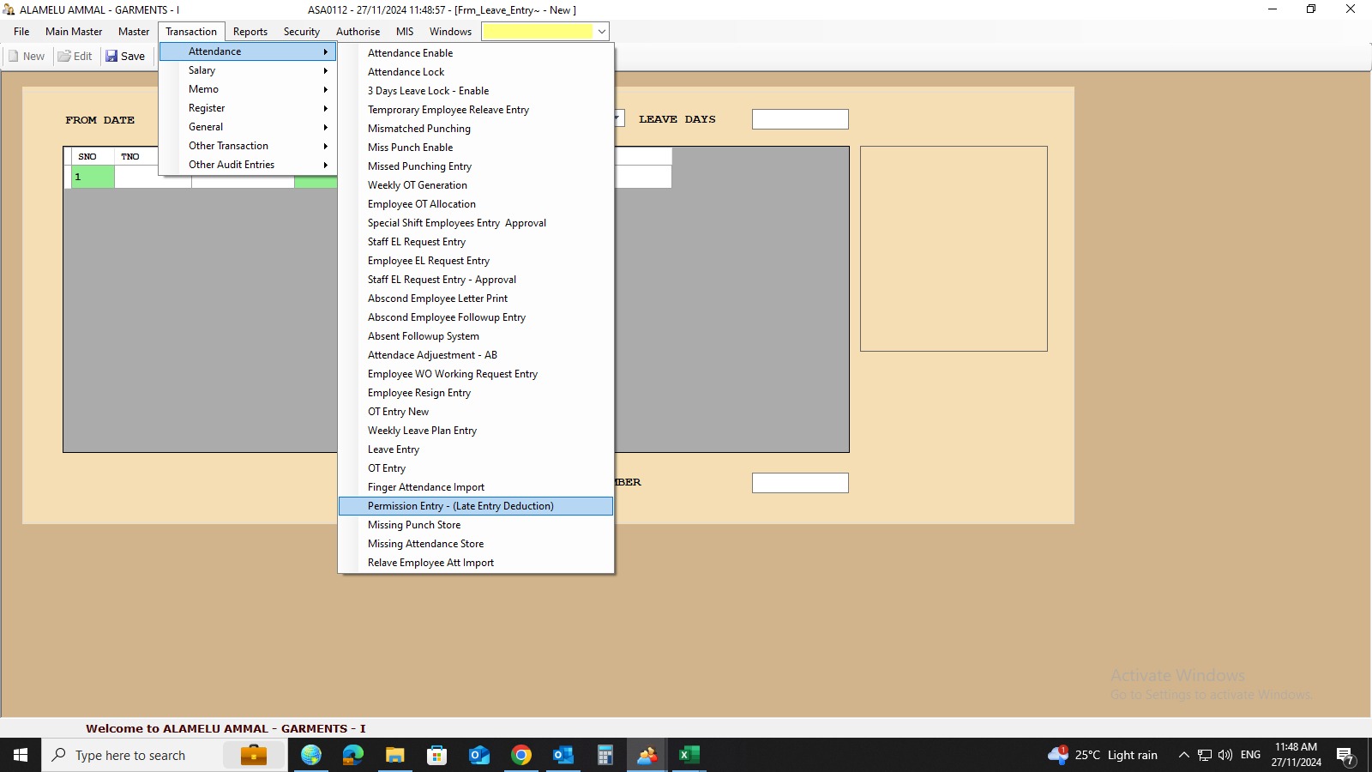Click the Edit toolbar icon

point(64,57)
